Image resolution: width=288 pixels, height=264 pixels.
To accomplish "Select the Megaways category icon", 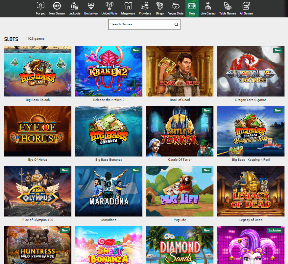I will click(128, 6).
